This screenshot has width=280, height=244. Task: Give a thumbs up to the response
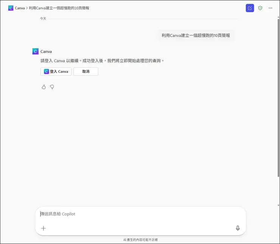[44, 87]
